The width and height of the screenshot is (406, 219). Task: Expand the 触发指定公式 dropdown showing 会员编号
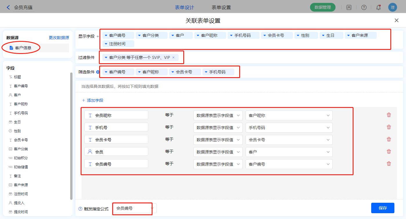point(135,208)
